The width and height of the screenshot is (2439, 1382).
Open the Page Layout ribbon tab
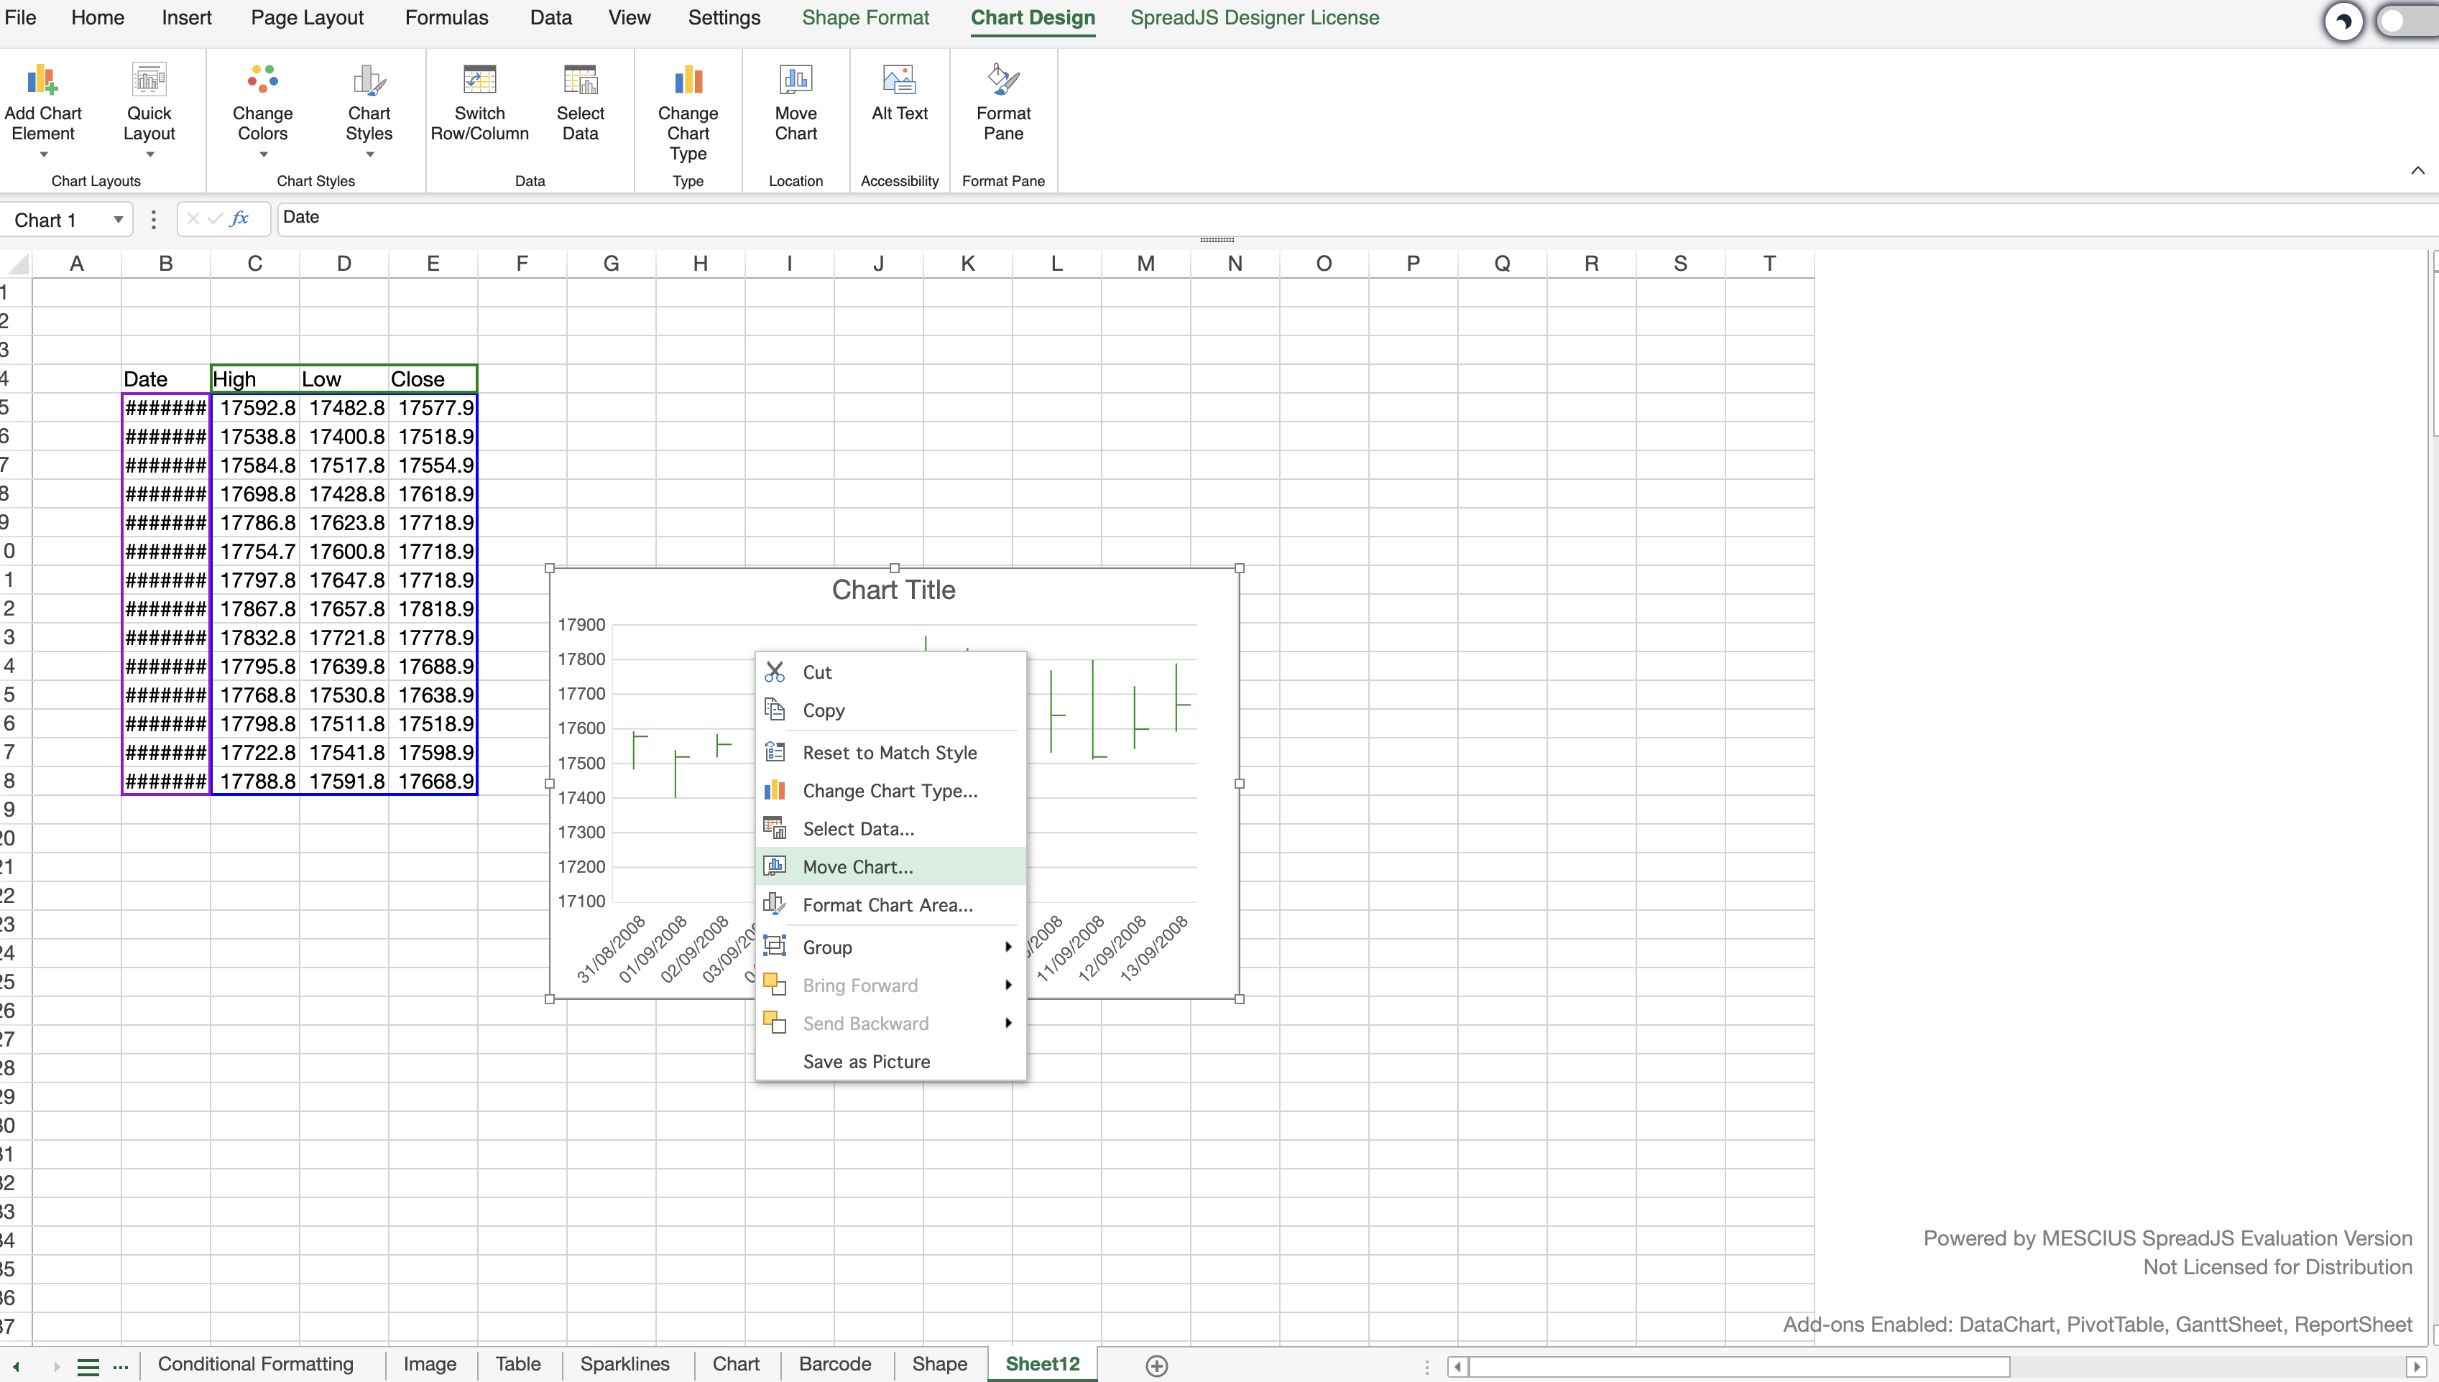[307, 18]
